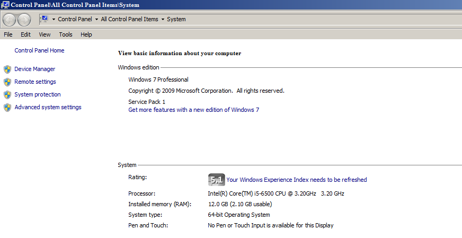Click the System type: label
The height and width of the screenshot is (238, 462).
tap(145, 215)
